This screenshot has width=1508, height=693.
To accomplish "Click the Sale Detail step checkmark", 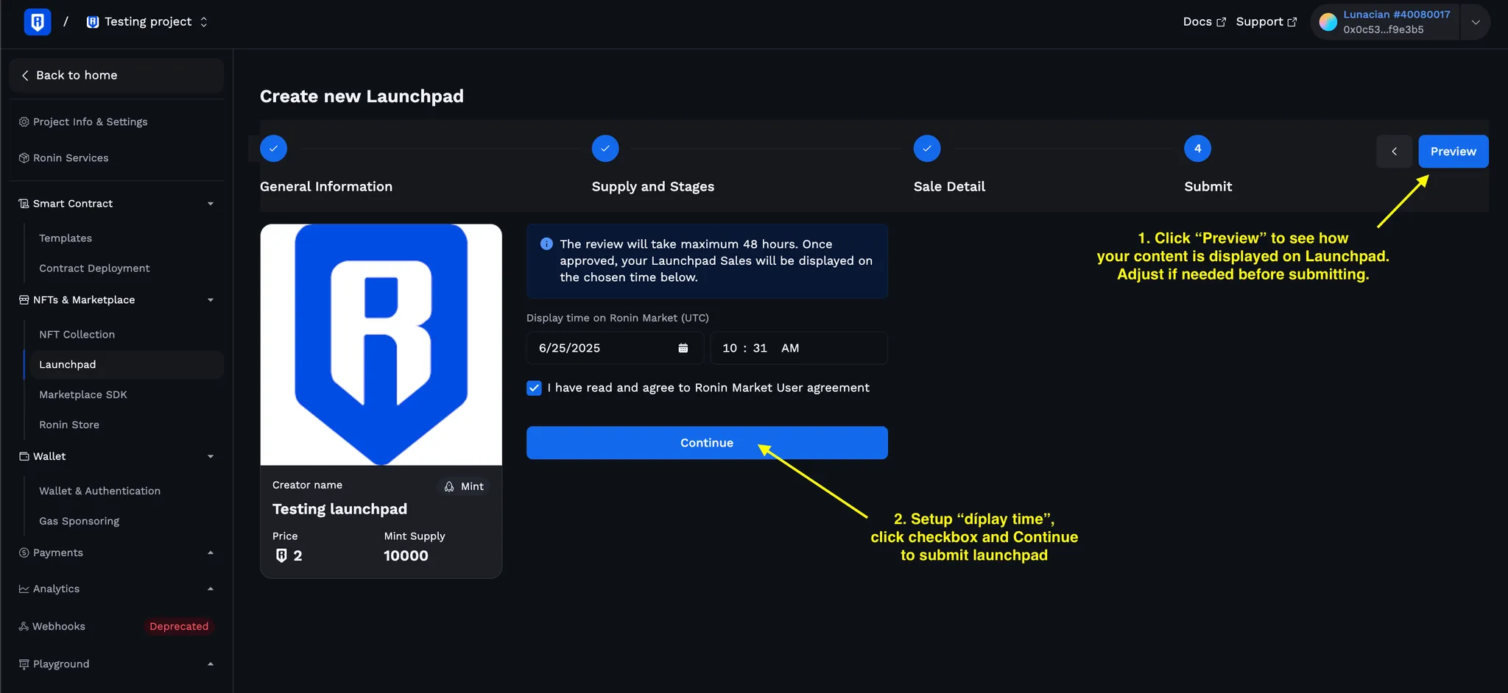I will coord(927,149).
